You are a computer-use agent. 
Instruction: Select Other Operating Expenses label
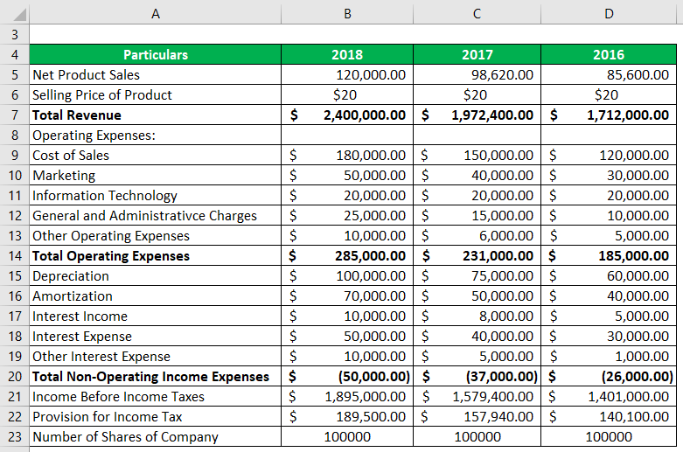click(x=155, y=235)
